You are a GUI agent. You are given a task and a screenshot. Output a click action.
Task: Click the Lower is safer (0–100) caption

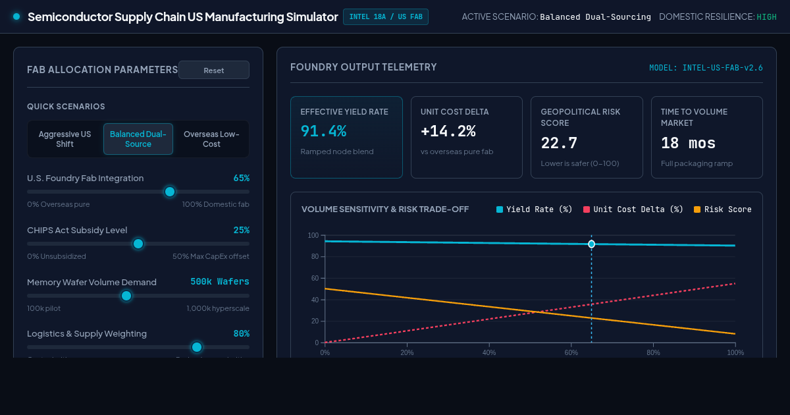click(x=580, y=163)
